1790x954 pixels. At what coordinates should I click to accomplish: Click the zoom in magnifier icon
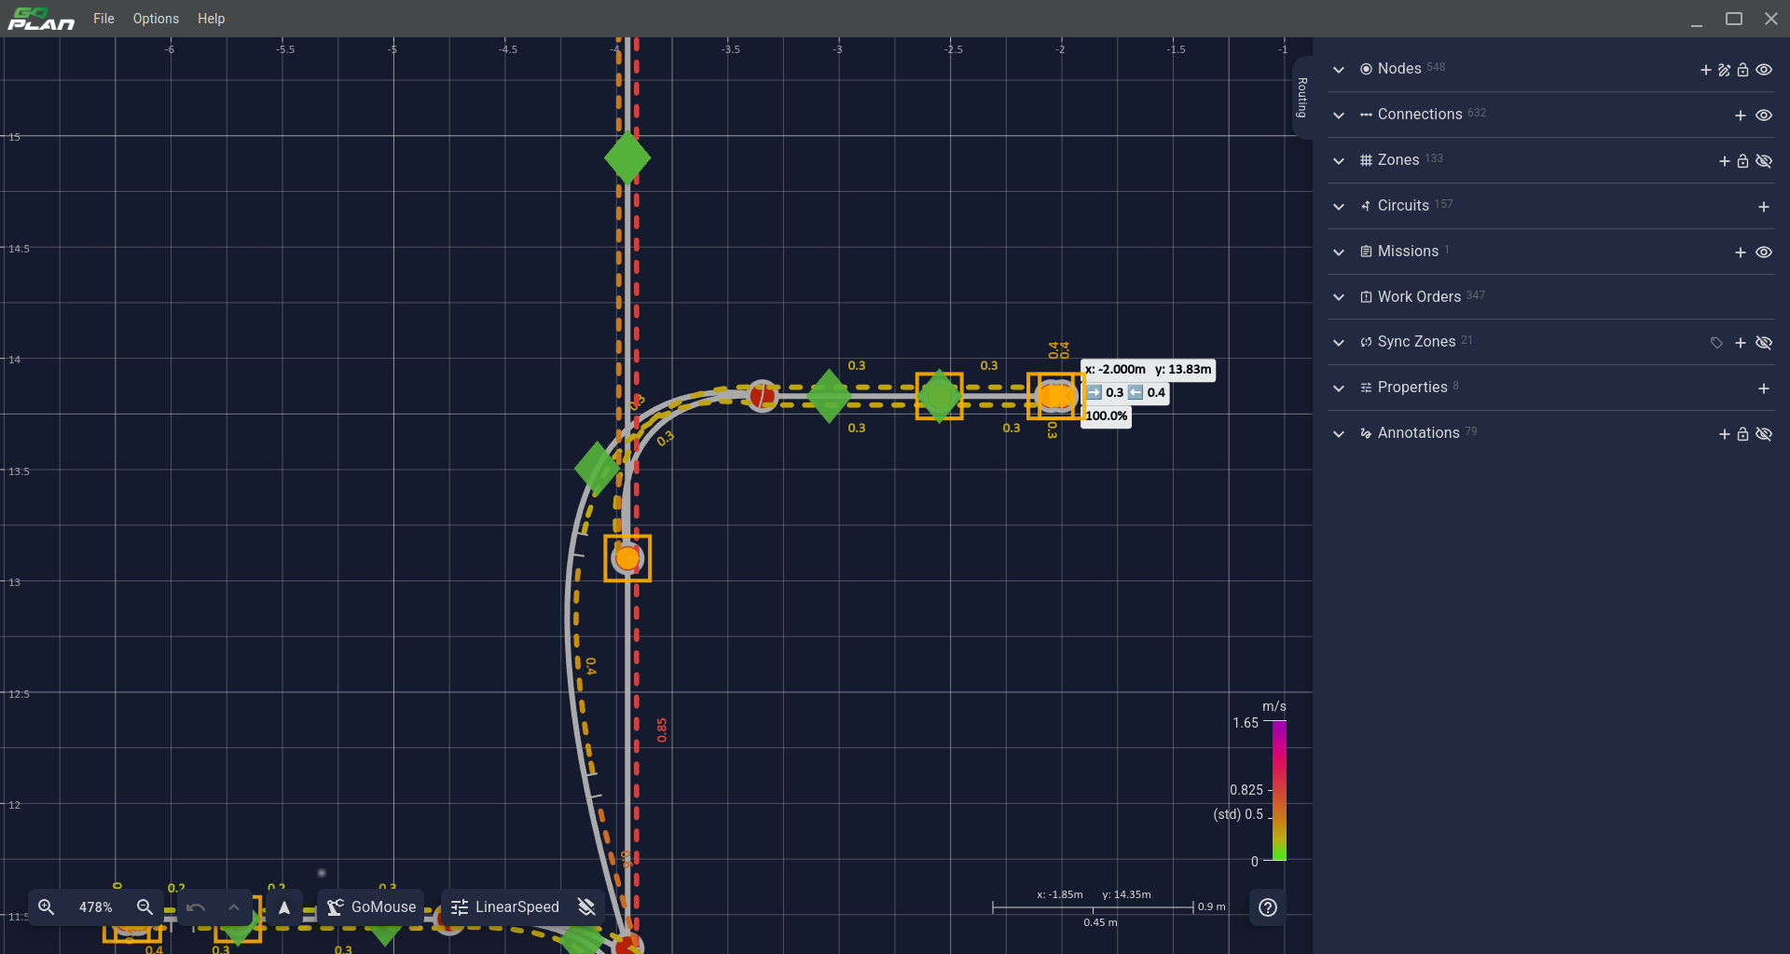tap(46, 906)
